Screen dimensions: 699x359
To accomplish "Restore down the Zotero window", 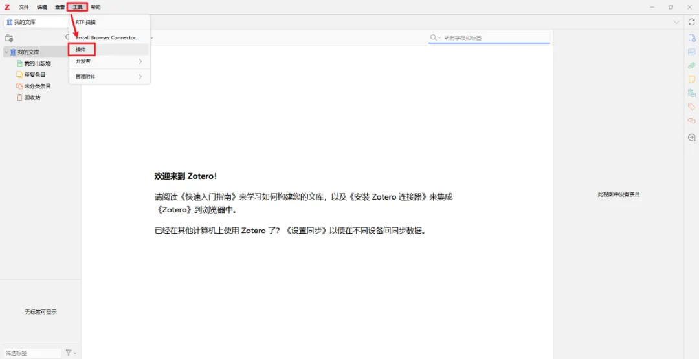I will 671,7.
